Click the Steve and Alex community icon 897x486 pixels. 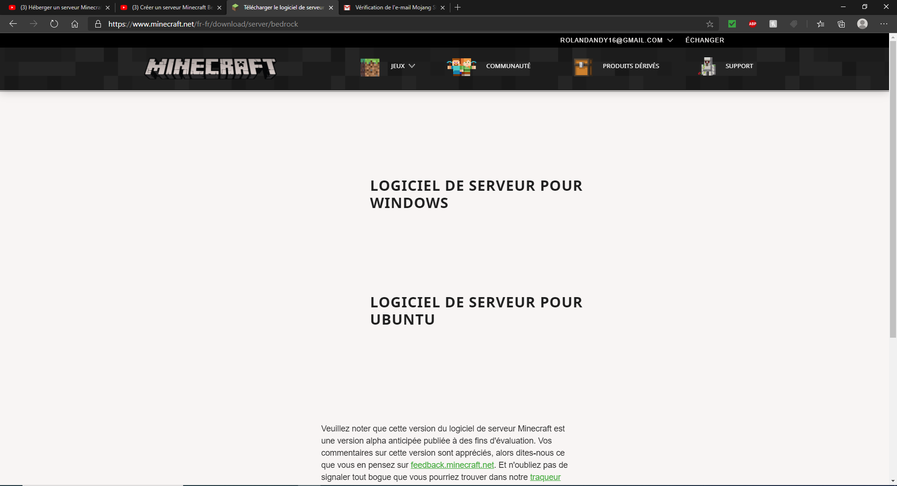(462, 67)
